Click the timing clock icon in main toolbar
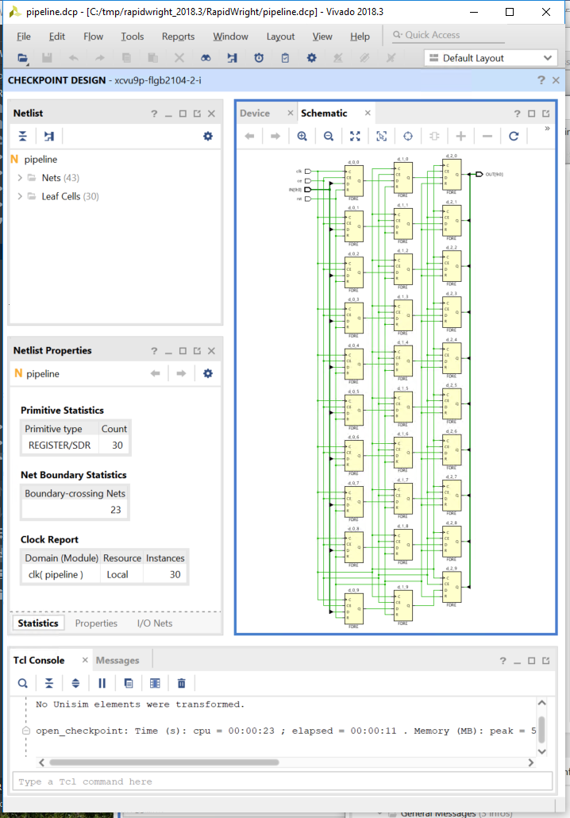The height and width of the screenshot is (818, 570). click(x=259, y=58)
